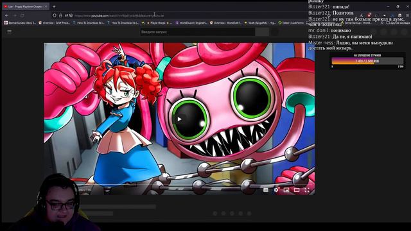Click the donation goal progress bar
Viewport: 411px width, 231px height.
367,61
